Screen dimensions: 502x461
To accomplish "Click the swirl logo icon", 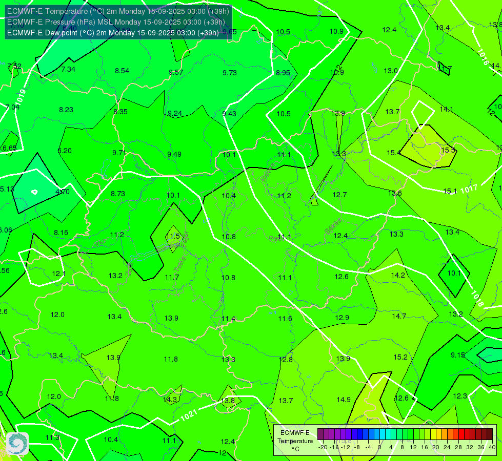I will tap(17, 444).
